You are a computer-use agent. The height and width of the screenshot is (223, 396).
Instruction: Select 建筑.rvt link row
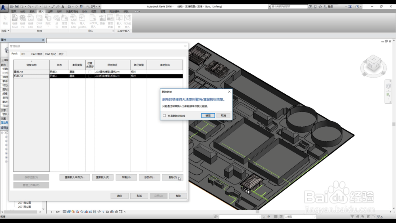(x=98, y=72)
